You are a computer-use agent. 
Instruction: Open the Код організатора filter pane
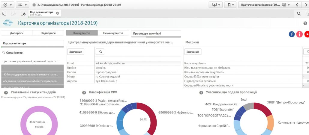32,44
